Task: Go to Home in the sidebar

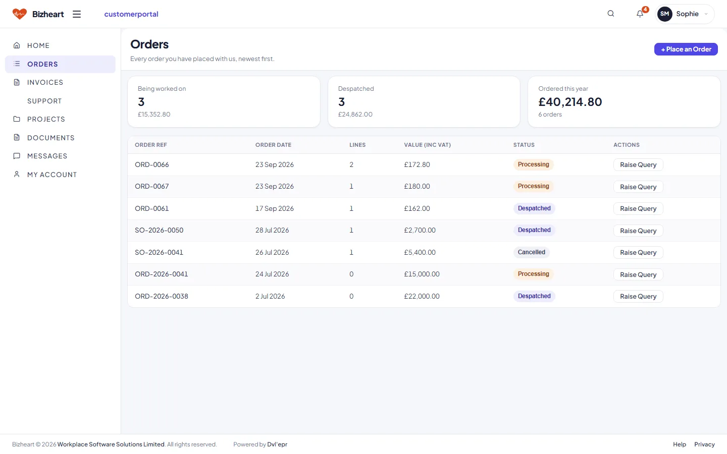Action: click(60, 45)
